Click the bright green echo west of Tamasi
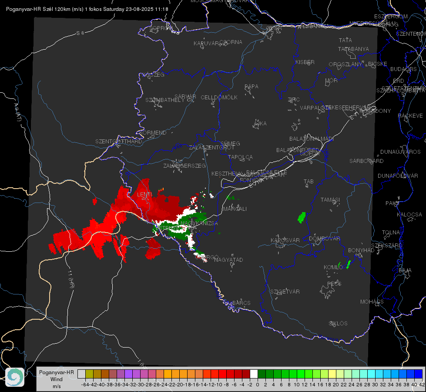The image size is (426, 392). pos(302,218)
